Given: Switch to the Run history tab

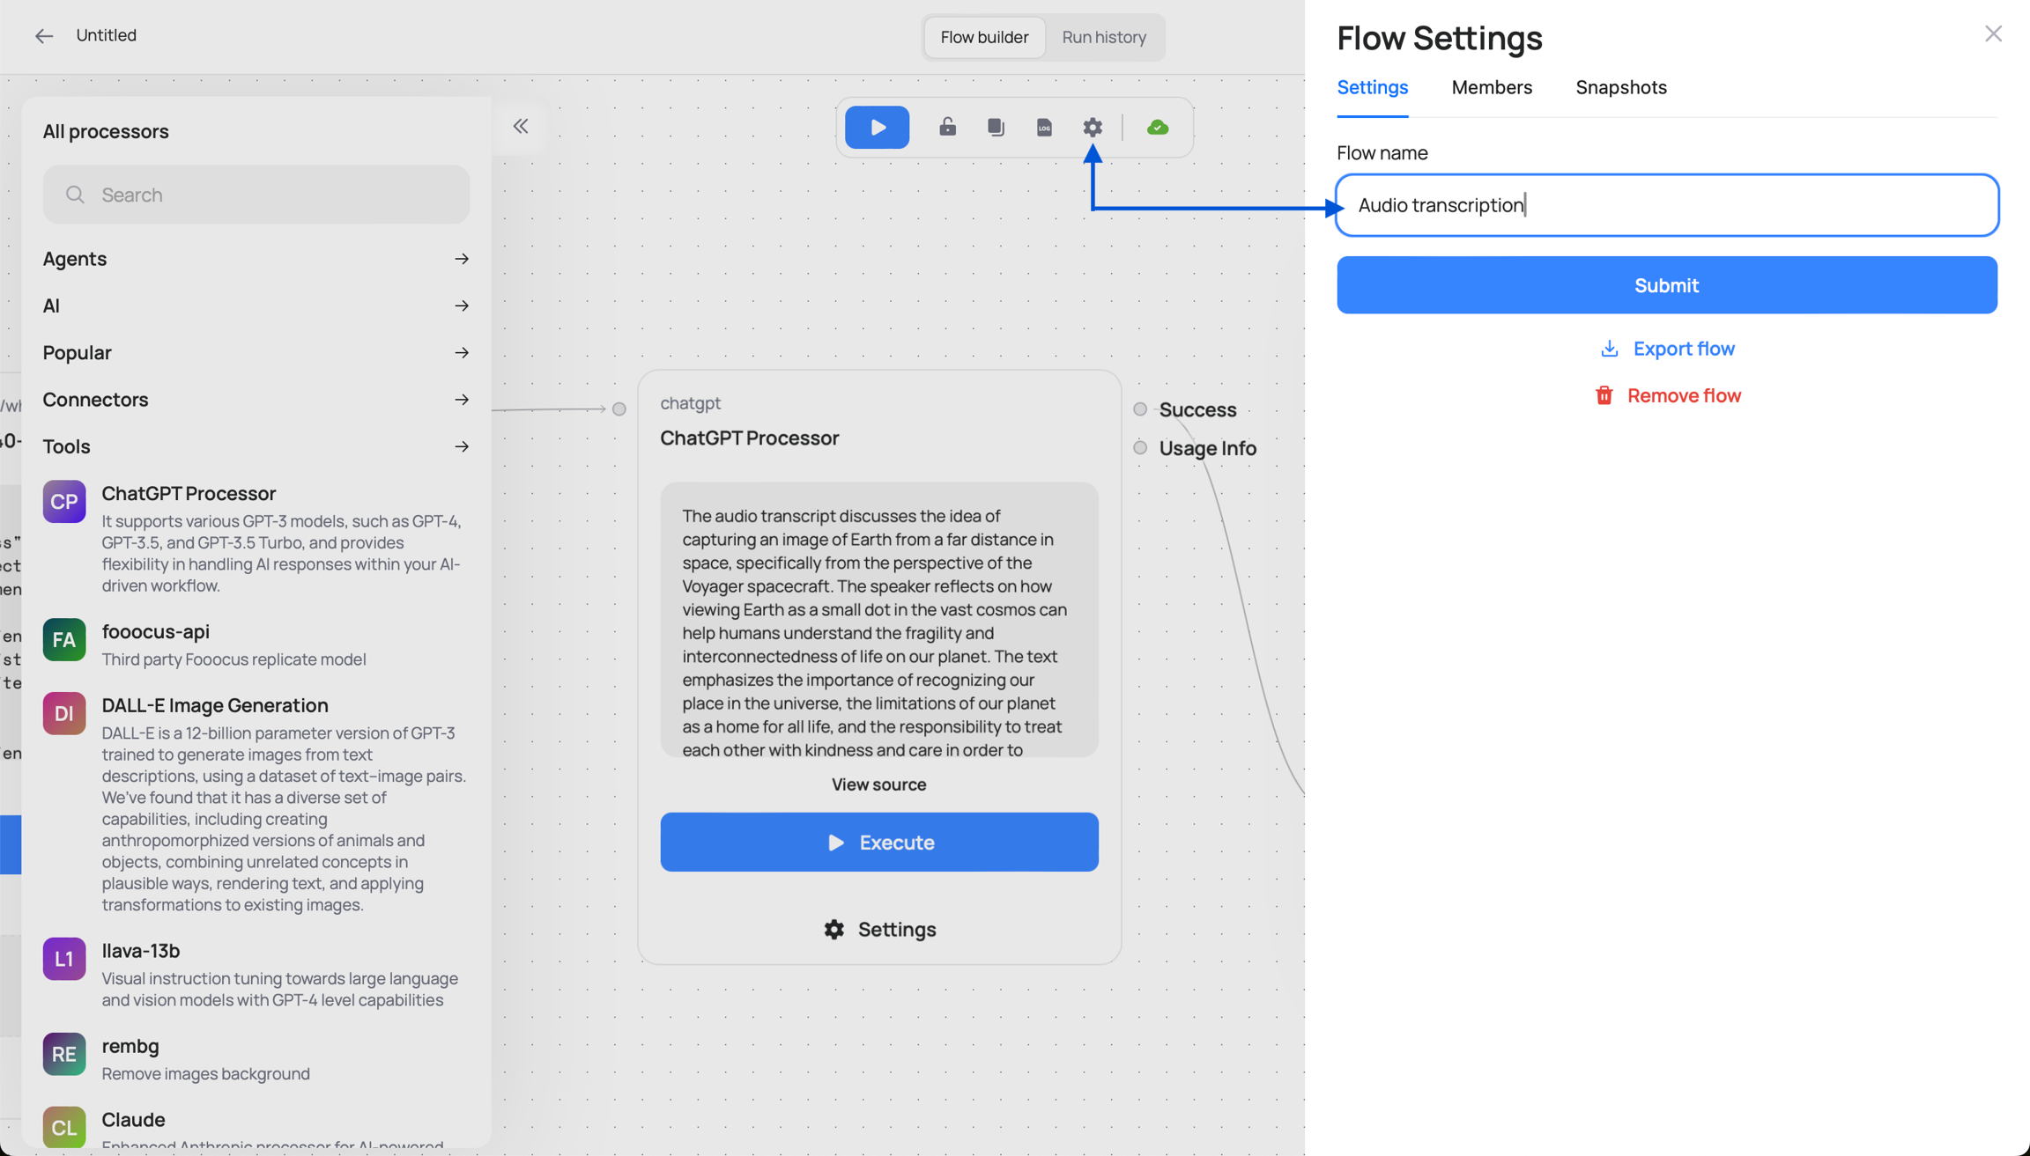Looking at the screenshot, I should coord(1103,37).
